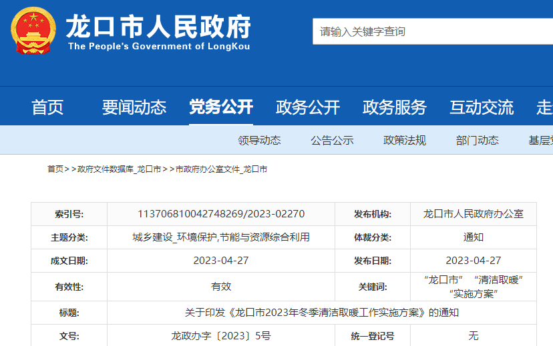Click the document title about 冬季清洁取暖

(321, 312)
